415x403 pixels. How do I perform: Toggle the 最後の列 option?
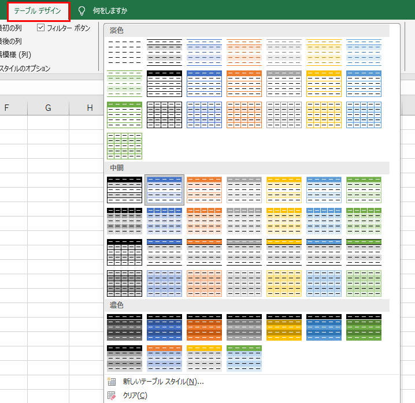(10, 41)
